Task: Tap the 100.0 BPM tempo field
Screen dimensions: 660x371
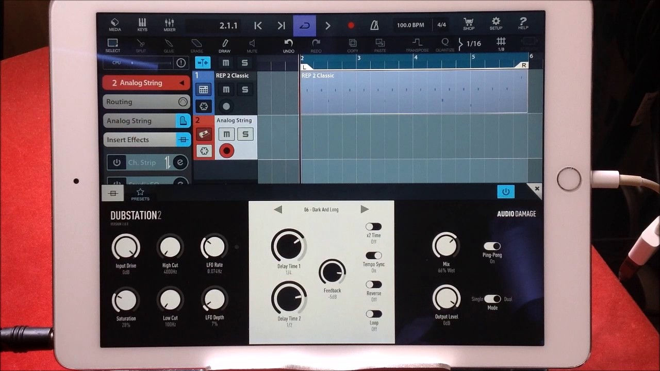Action: pos(410,25)
